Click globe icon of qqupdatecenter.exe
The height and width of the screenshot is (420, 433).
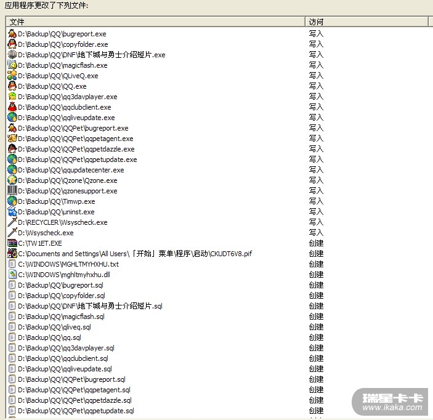pos(12,170)
